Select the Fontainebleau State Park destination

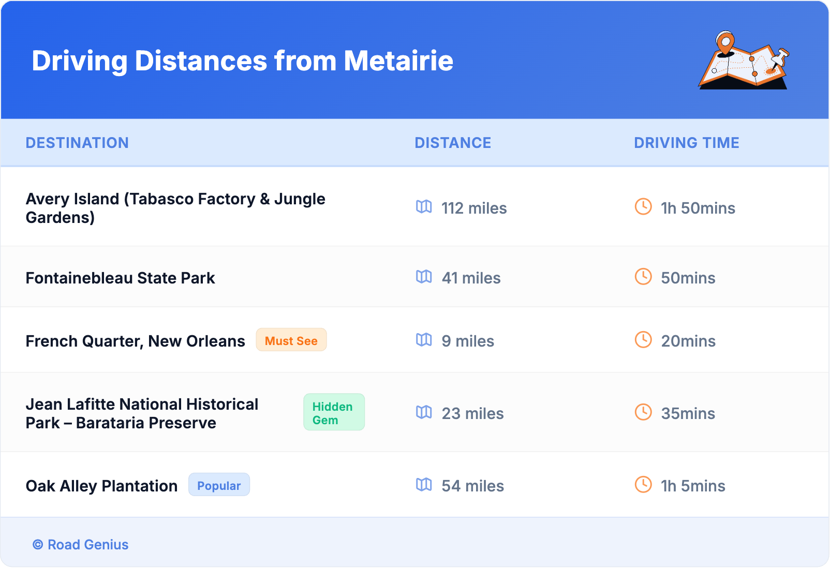point(120,278)
